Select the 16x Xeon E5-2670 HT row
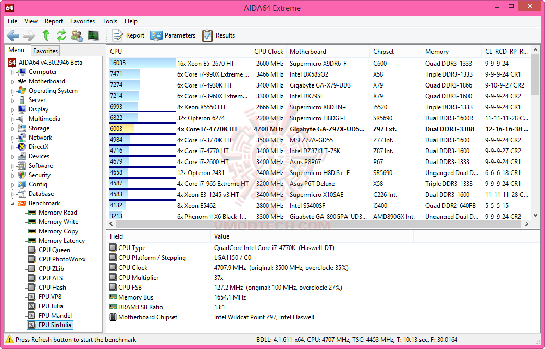Image resolution: width=545 pixels, height=349 pixels. [x=319, y=63]
